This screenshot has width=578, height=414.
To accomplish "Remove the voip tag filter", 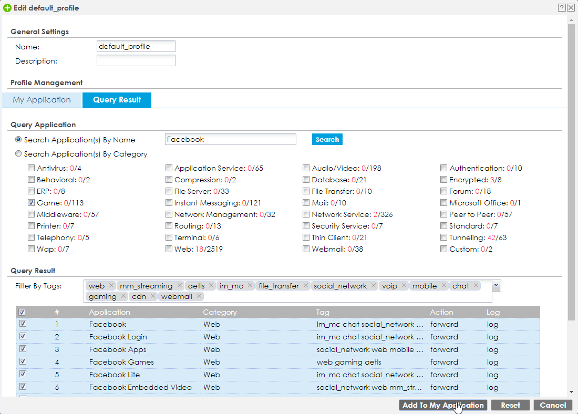I will coord(404,286).
